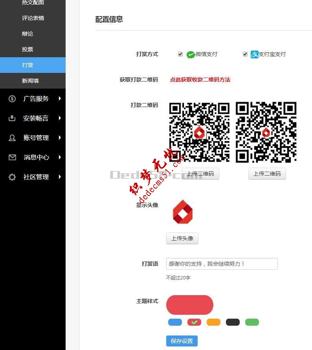Open the 社区管理 section label
Image resolution: width=312 pixels, height=350 pixels.
coord(36,177)
